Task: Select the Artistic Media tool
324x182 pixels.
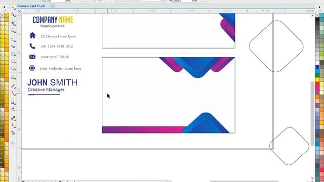Action: click(x=13, y=47)
